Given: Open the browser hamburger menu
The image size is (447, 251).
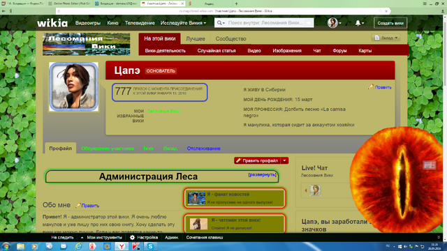Looking at the screenshot, I should pyautogui.click(x=425, y=3).
